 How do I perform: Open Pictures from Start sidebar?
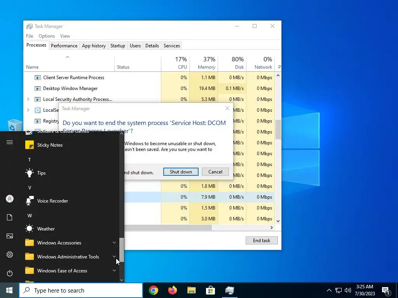(x=10, y=236)
